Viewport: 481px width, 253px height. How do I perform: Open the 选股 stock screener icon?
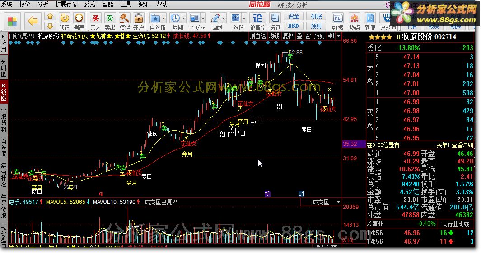(x=236, y=18)
